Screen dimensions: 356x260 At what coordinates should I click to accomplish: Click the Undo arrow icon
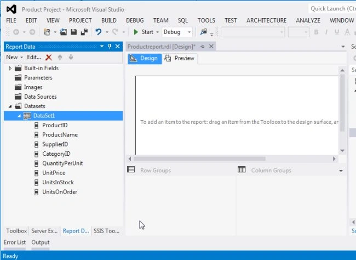[98, 32]
